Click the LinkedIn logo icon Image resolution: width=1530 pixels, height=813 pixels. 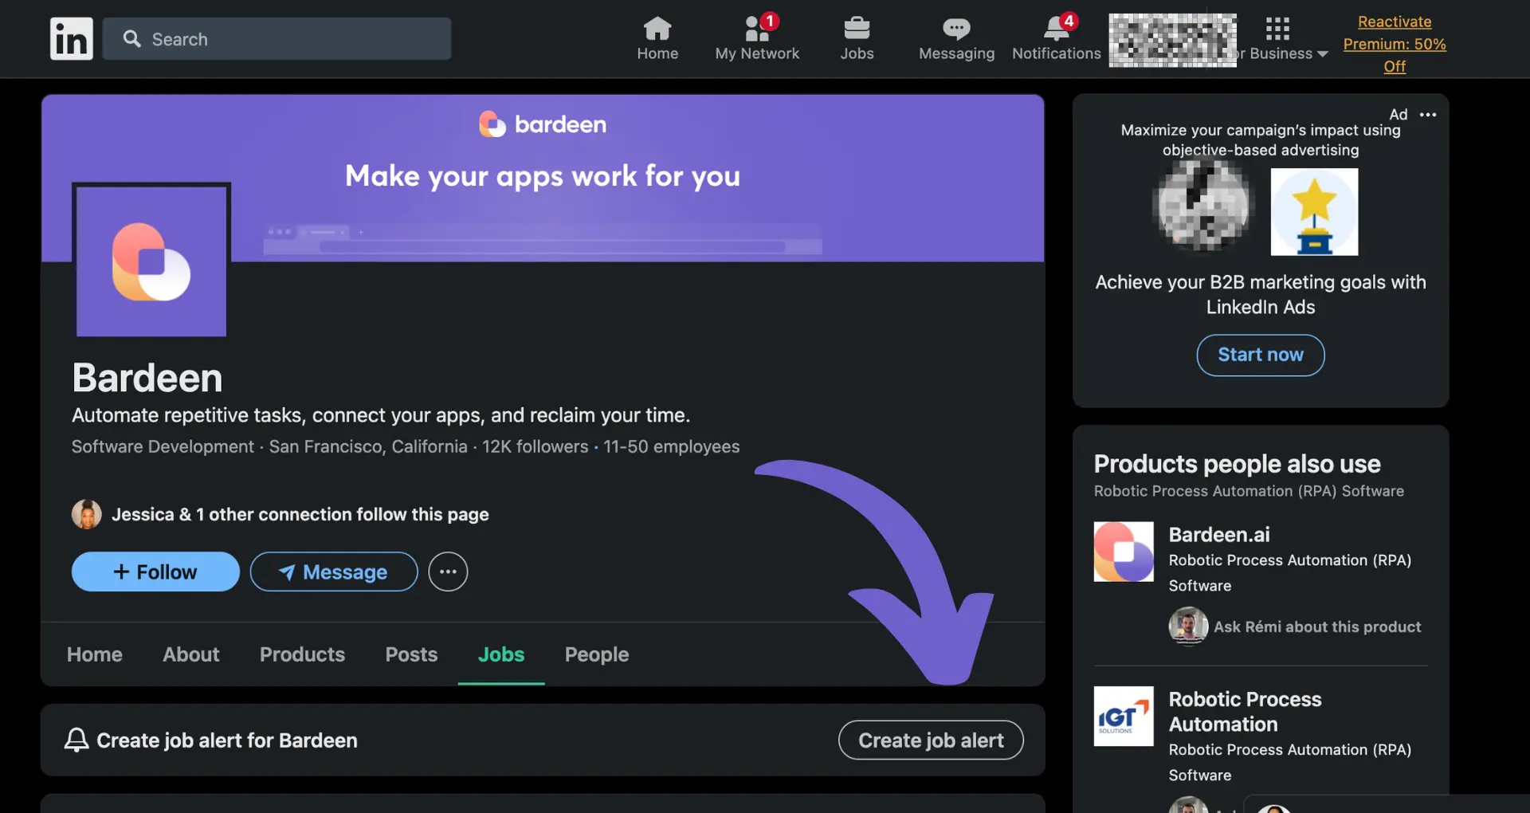[72, 38]
